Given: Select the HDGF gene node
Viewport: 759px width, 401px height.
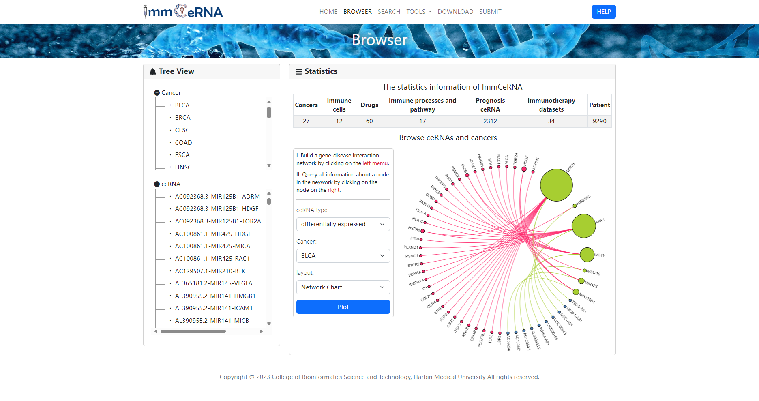Looking at the screenshot, I should [524, 169].
